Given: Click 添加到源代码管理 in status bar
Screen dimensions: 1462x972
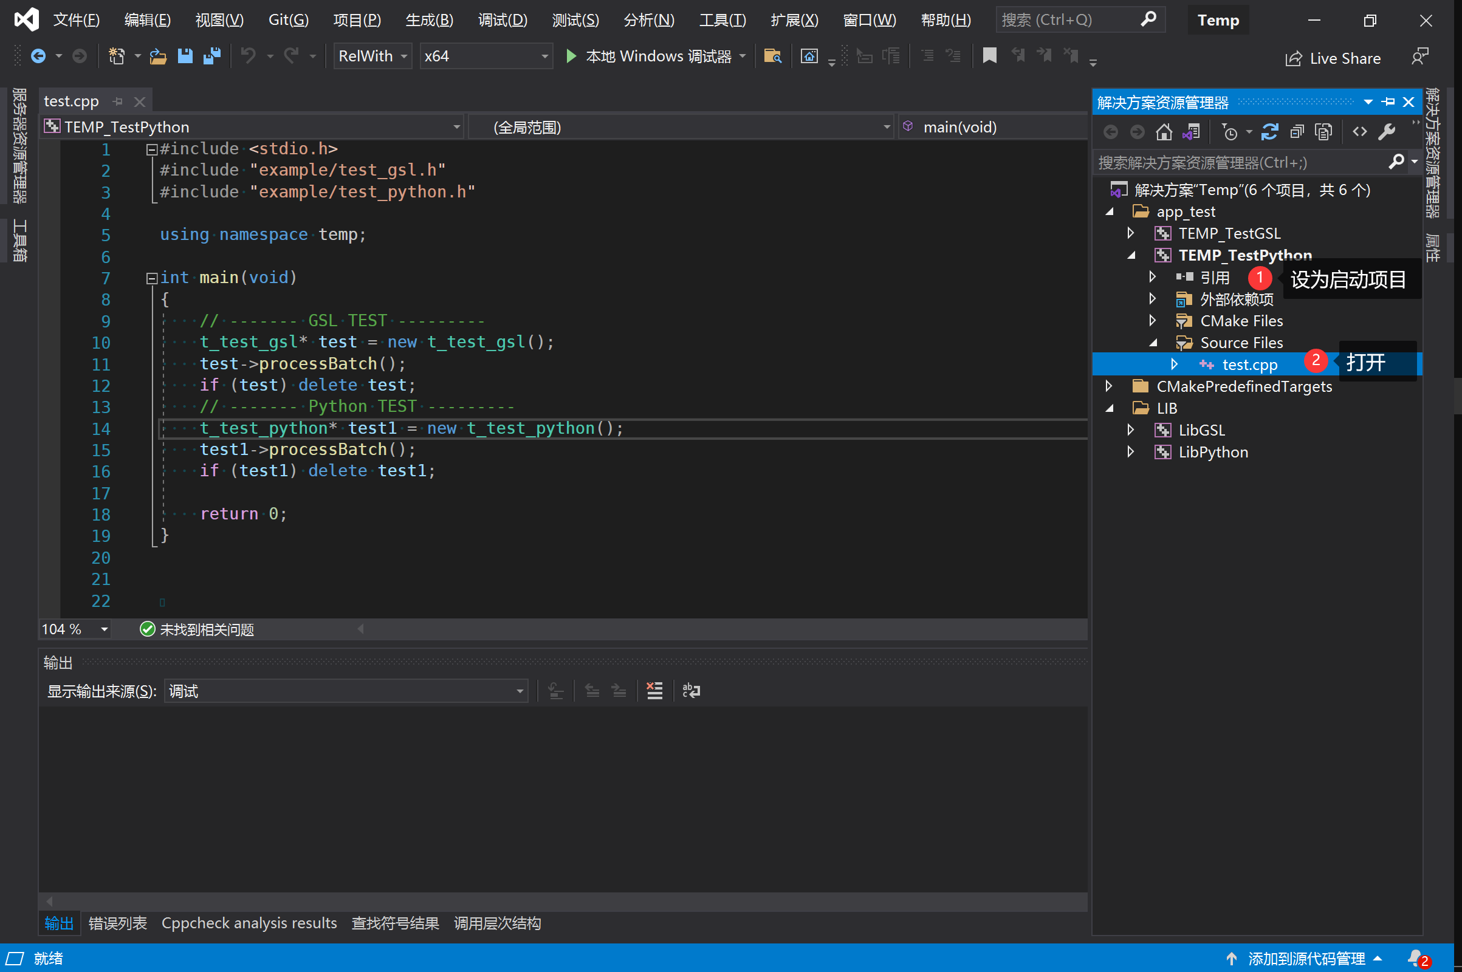Looking at the screenshot, I should (x=1305, y=959).
